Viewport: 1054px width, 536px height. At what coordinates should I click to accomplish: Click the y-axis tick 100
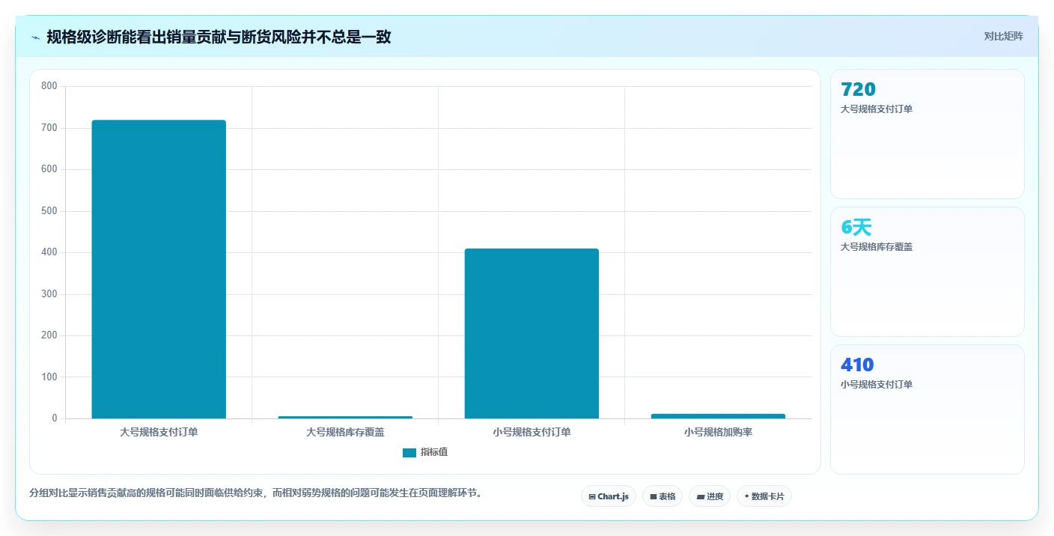[49, 377]
